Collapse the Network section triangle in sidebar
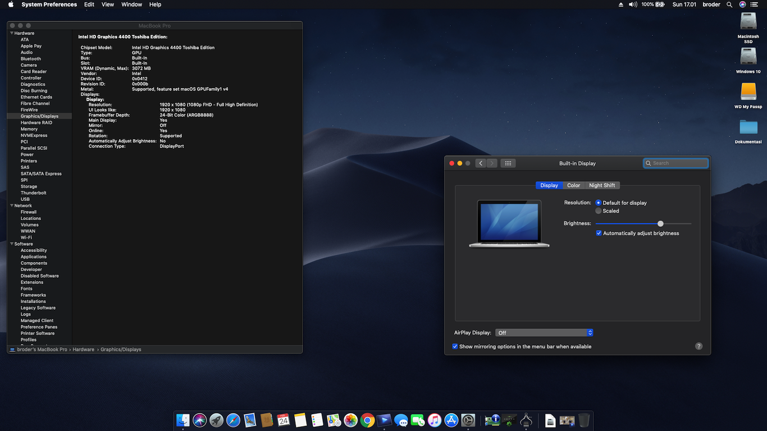 (12, 205)
